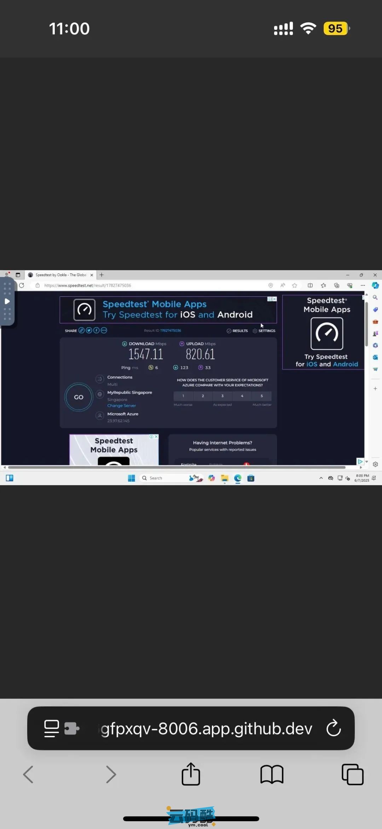
Task: Click the Change Server link
Action: (121, 405)
